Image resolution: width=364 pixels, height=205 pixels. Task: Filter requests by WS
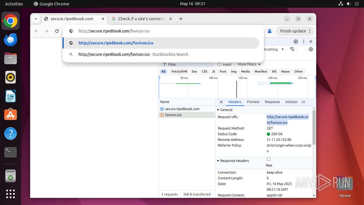274,71
